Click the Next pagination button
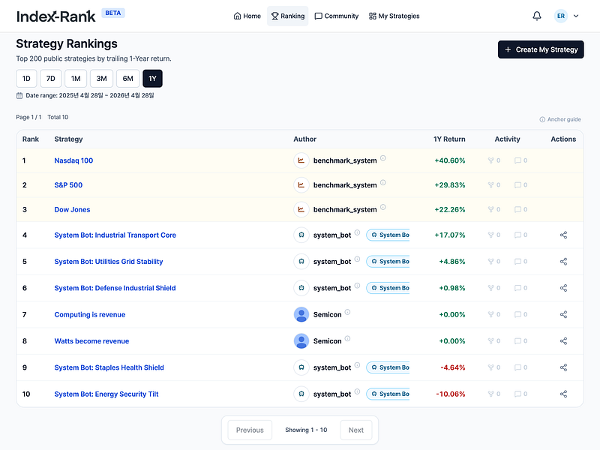The width and height of the screenshot is (600, 450). 355,430
